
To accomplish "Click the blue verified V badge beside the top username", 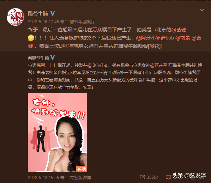I will (x=53, y=13).
